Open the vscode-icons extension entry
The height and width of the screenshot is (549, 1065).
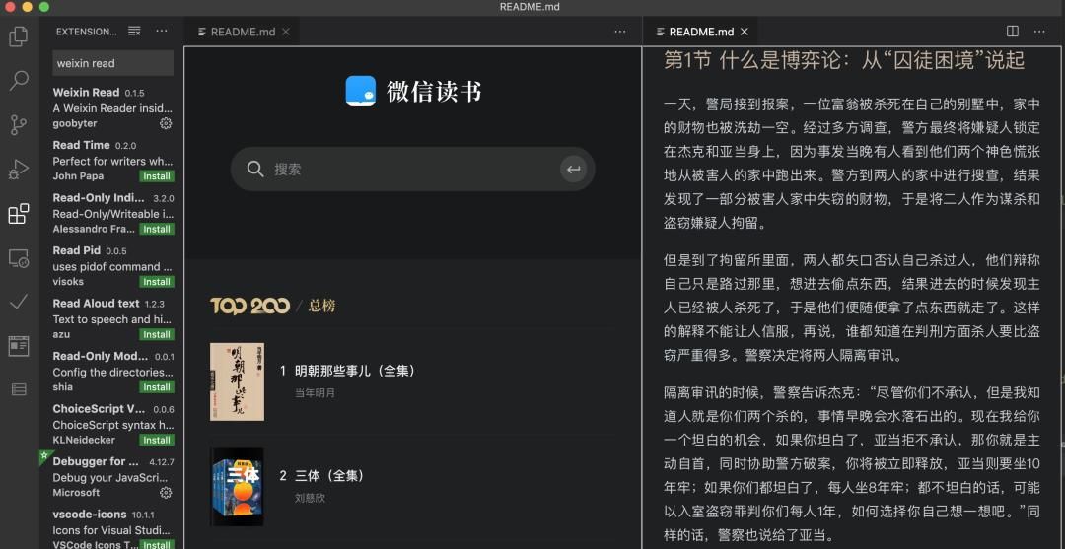pos(112,527)
